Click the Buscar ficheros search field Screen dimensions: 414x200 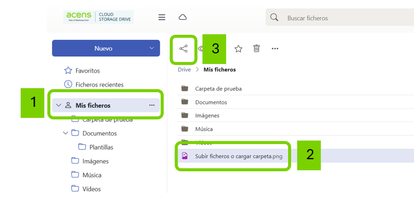pos(339,18)
